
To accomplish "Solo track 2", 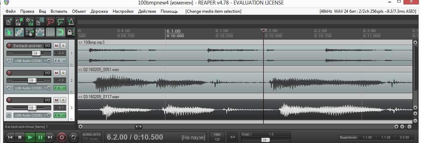I will (x=63, y=73).
